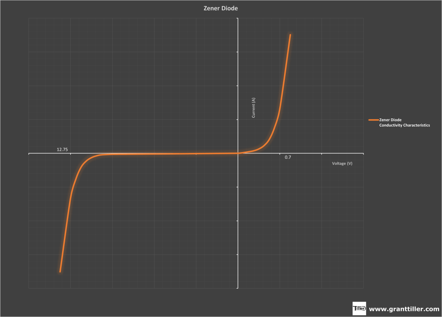Select the 12.75 breakdown voltage label

tap(62, 149)
